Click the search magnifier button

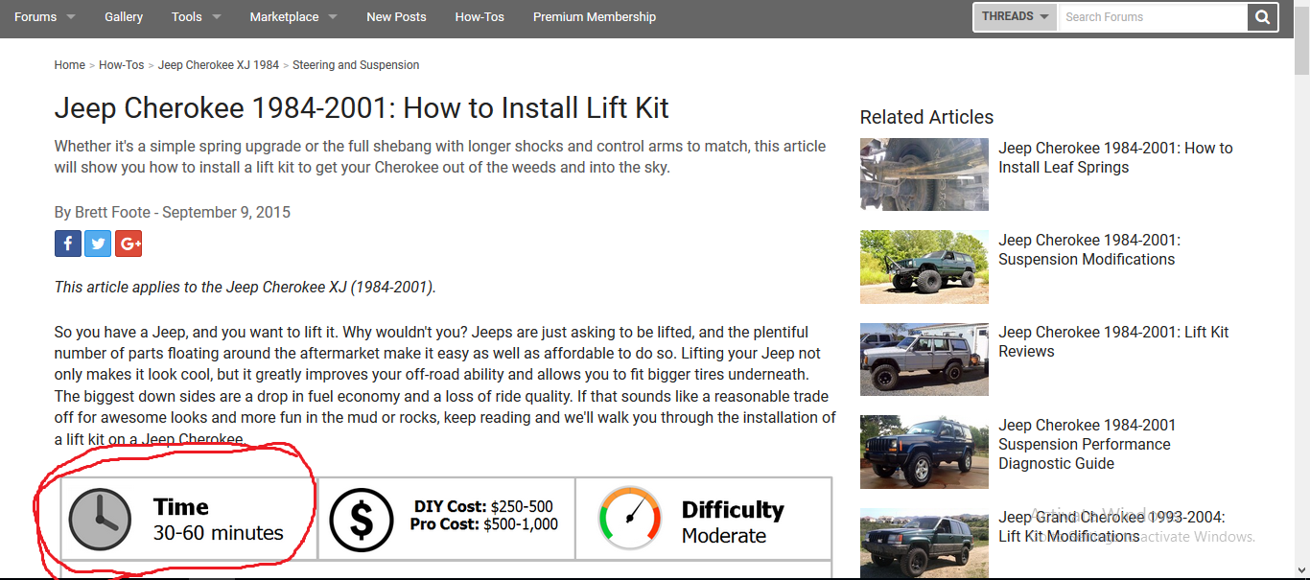tap(1262, 17)
